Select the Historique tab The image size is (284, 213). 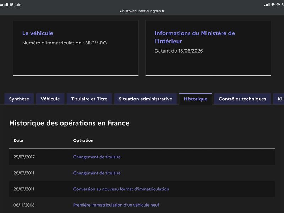tap(196, 99)
